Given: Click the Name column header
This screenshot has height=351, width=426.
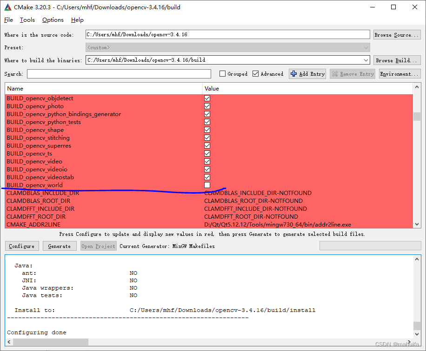Looking at the screenshot, I should tap(104, 88).
